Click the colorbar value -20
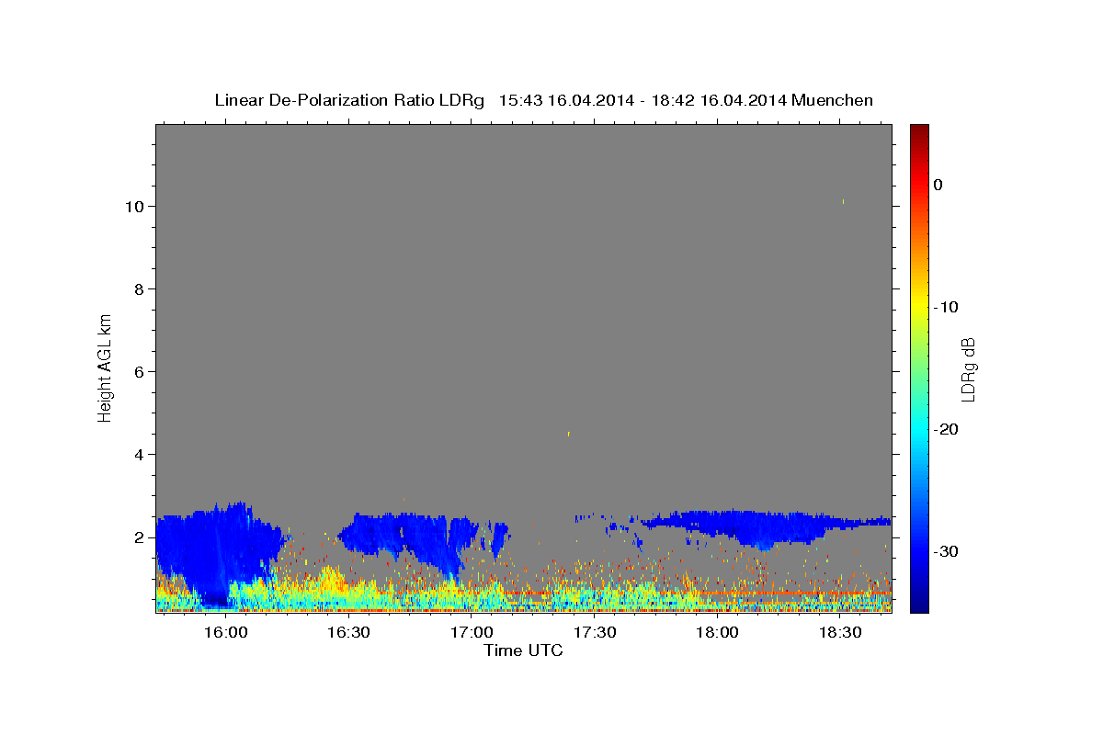 [945, 429]
